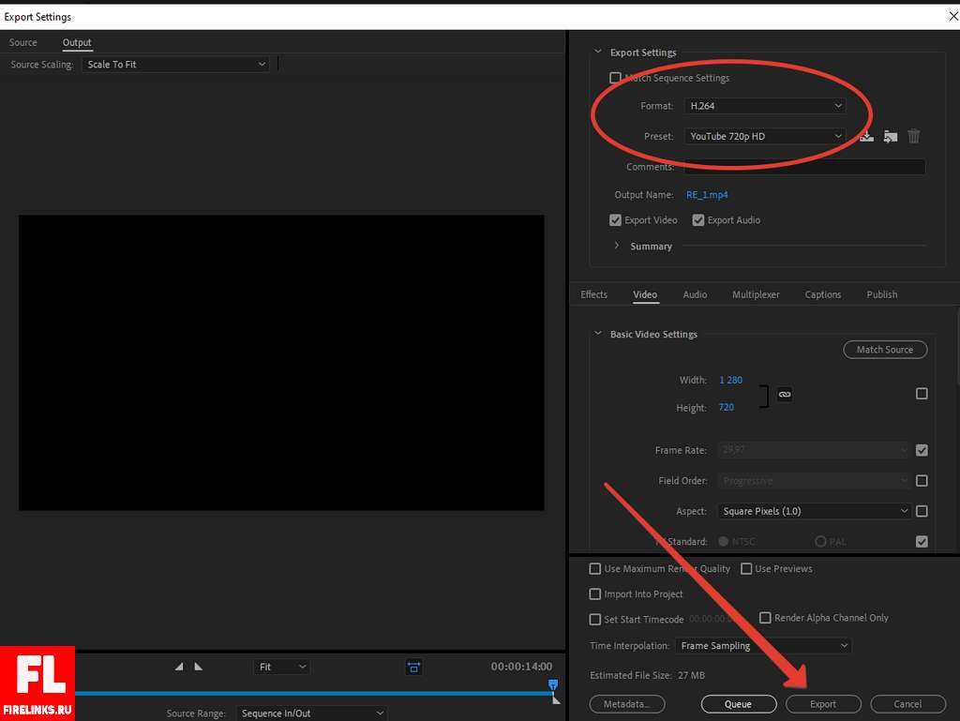Uncheck the Export Audio checkbox
This screenshot has width=960, height=721.
click(x=698, y=220)
